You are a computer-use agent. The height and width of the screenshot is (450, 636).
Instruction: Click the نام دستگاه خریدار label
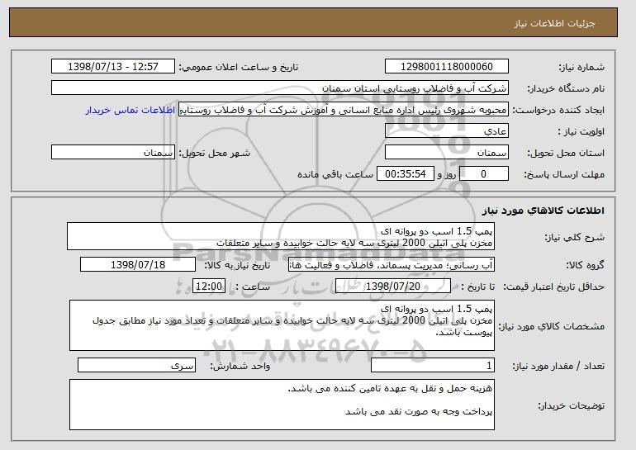tap(566, 88)
